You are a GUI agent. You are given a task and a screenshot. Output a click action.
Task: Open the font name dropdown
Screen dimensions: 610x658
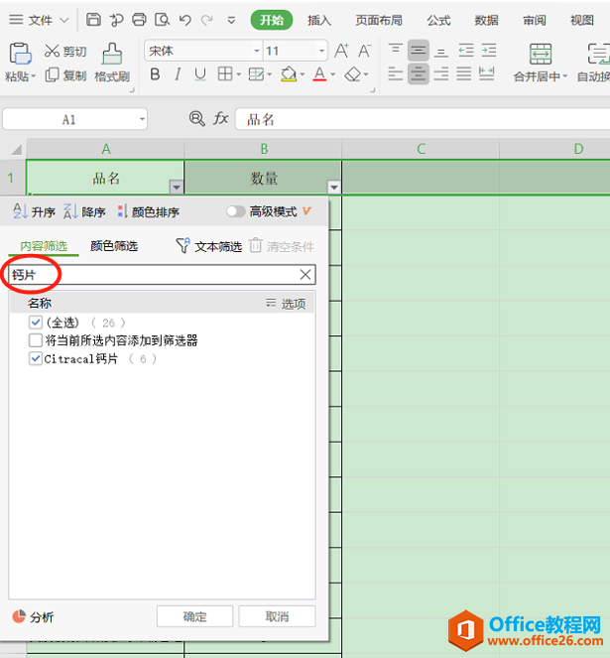[256, 52]
